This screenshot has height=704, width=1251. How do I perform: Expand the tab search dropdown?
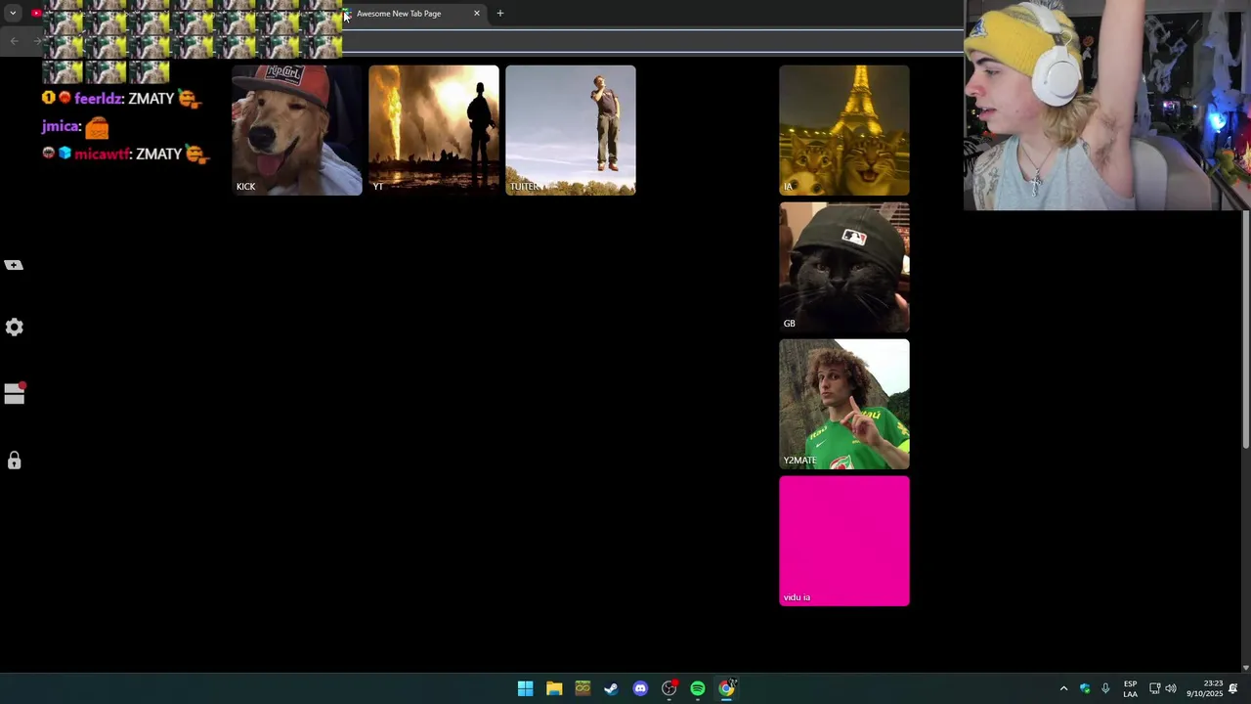13,14
